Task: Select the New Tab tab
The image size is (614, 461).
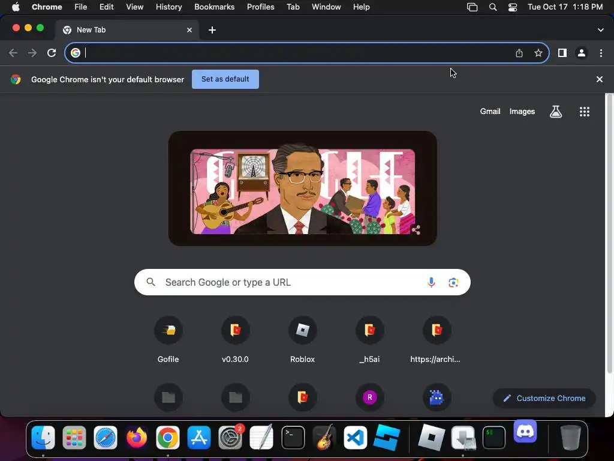Action: (x=127, y=30)
